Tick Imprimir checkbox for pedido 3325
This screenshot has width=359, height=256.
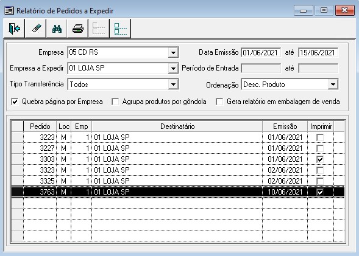[320, 181]
